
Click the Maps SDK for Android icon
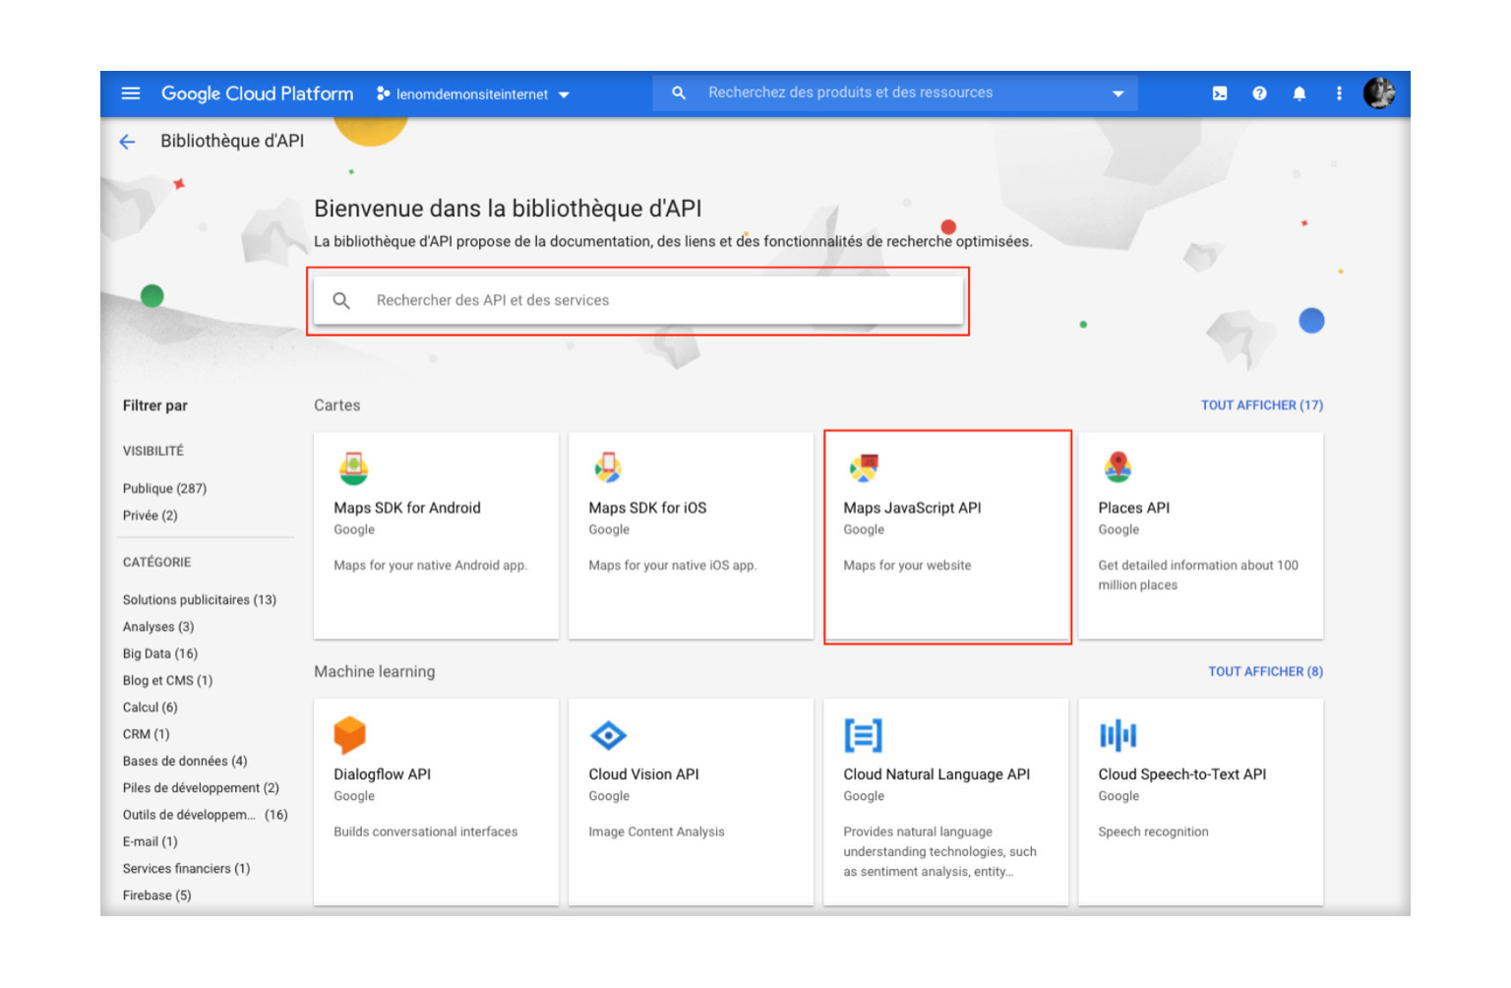point(354,468)
